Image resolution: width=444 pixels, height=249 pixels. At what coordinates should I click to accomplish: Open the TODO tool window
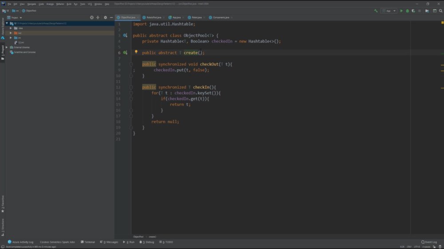pyautogui.click(x=166, y=242)
